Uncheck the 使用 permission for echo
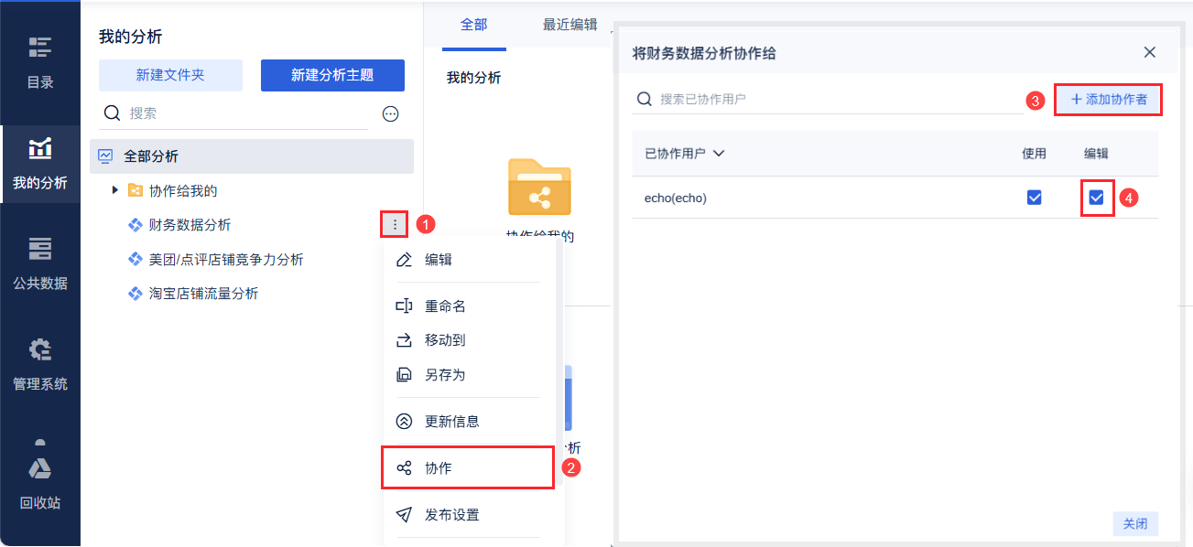This screenshot has height=547, width=1193. point(1035,198)
